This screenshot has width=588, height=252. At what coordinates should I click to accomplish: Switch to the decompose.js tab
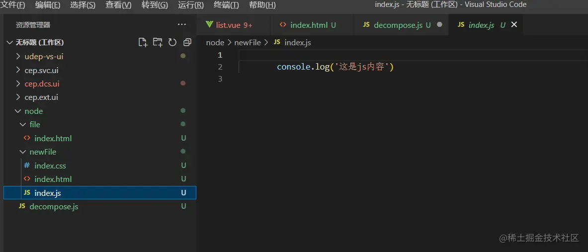[x=401, y=25]
